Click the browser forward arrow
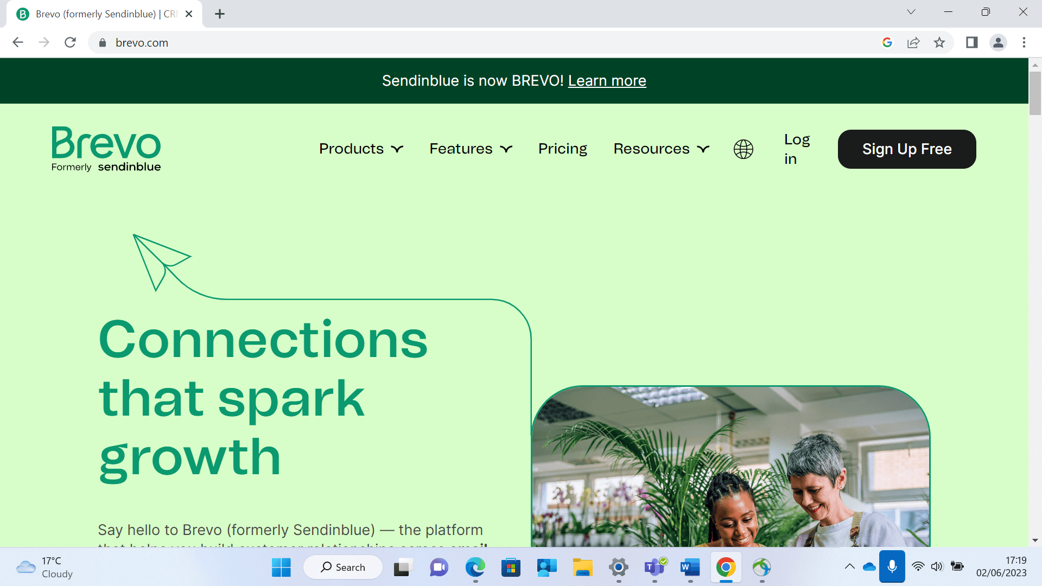This screenshot has height=586, width=1042. tap(44, 42)
